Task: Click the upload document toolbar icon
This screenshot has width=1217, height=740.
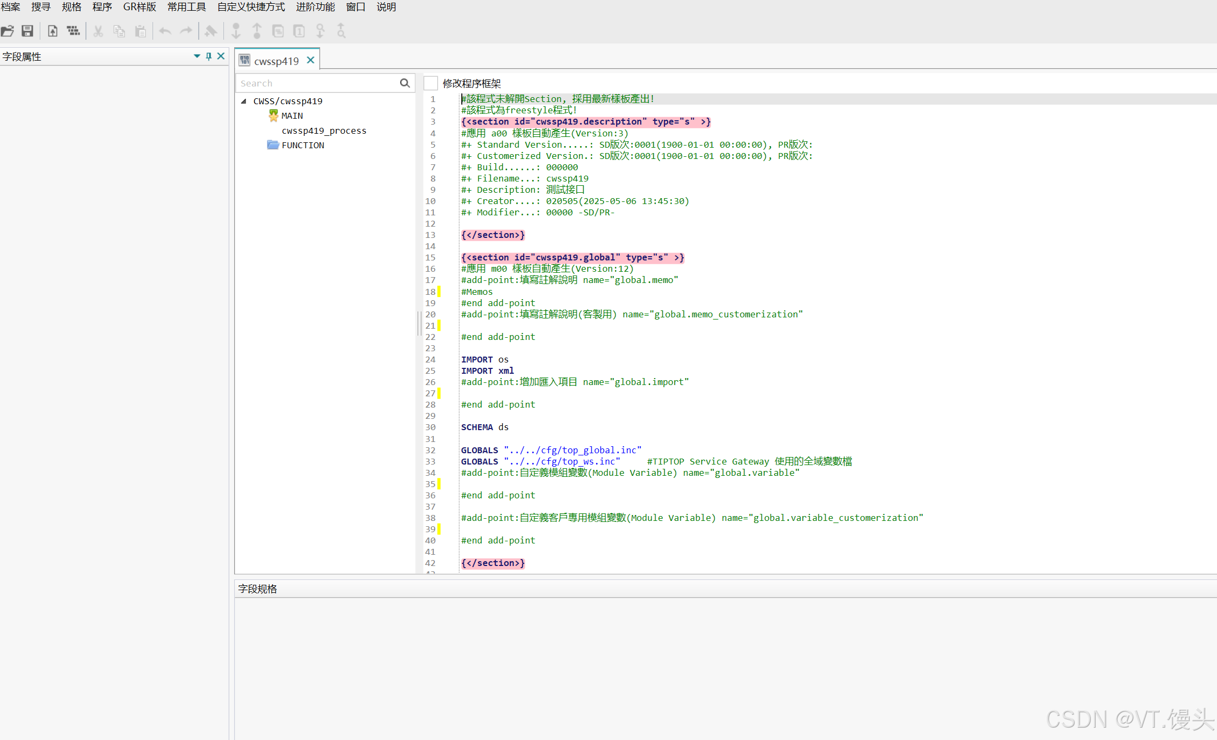Action: tap(52, 31)
